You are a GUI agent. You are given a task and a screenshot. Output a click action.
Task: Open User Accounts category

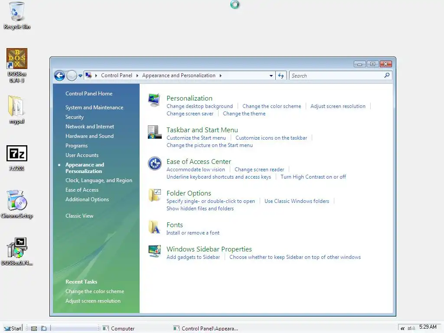point(82,155)
